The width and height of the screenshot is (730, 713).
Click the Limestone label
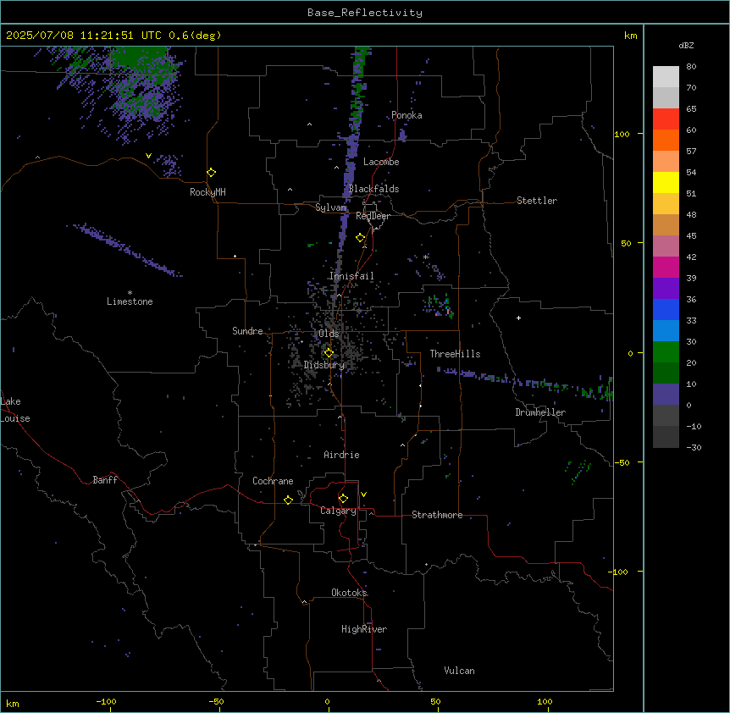[x=130, y=301]
